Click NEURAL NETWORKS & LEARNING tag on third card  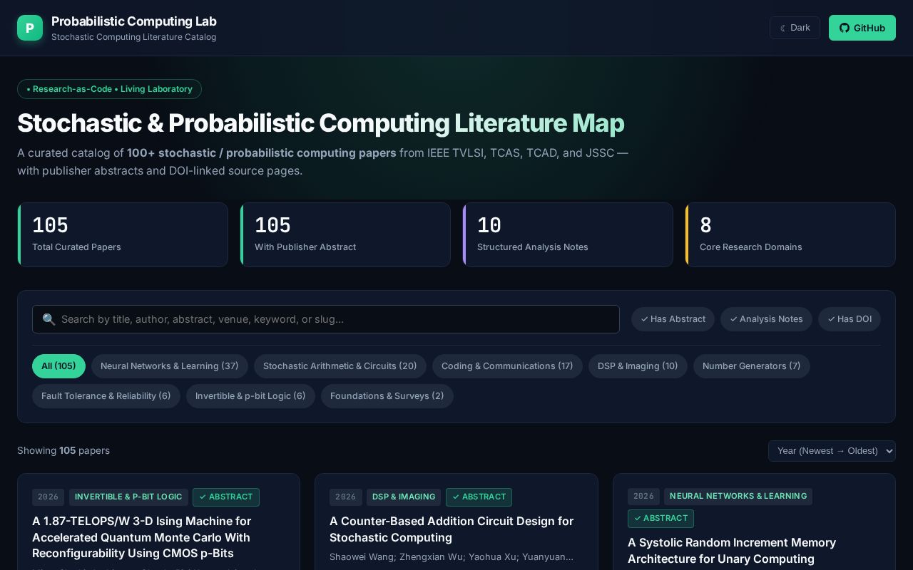738,497
